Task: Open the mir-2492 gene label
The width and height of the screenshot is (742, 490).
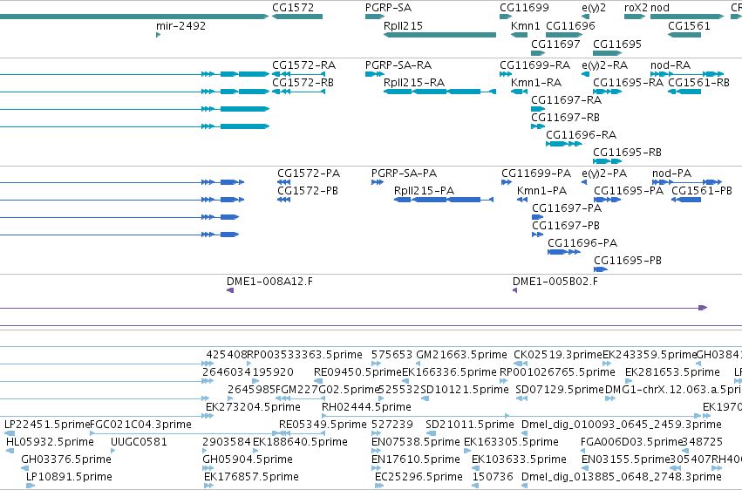Action: click(180, 25)
